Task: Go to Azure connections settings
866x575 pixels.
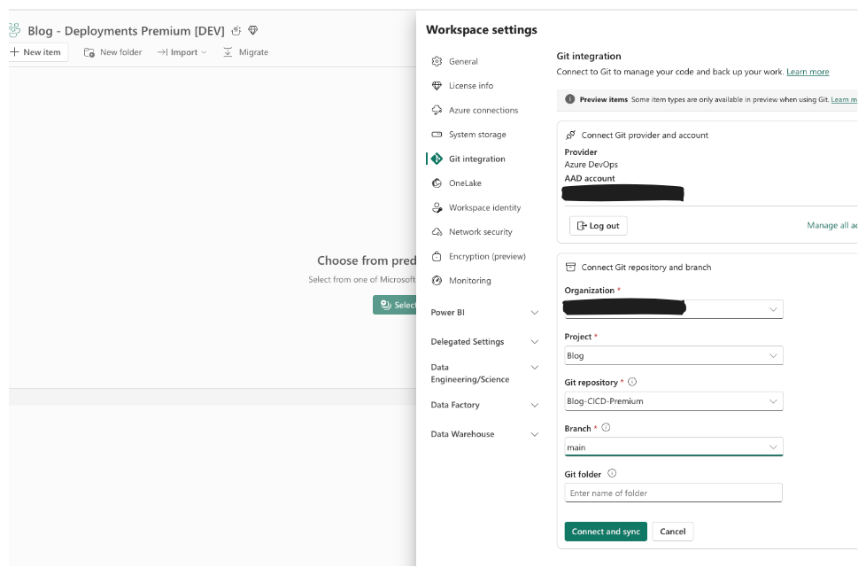Action: coord(483,111)
